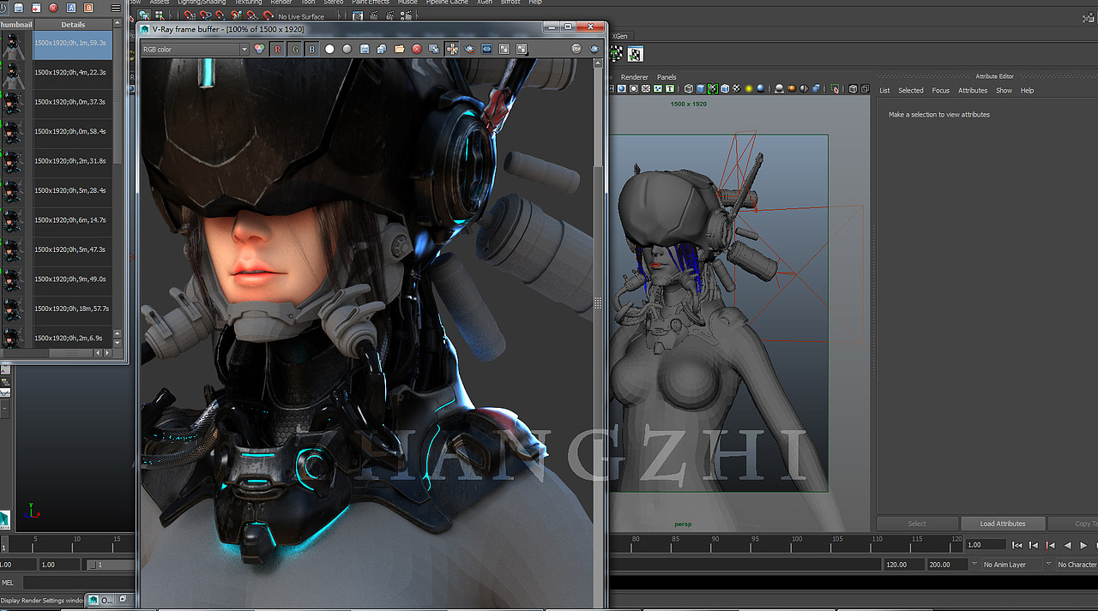Toggle wireframe display in viewport toolbar
1098x611 pixels.
(x=689, y=88)
